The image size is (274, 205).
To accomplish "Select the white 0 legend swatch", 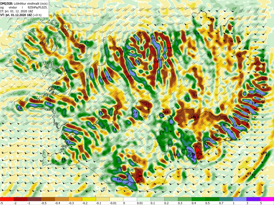I will [x=130, y=199].
